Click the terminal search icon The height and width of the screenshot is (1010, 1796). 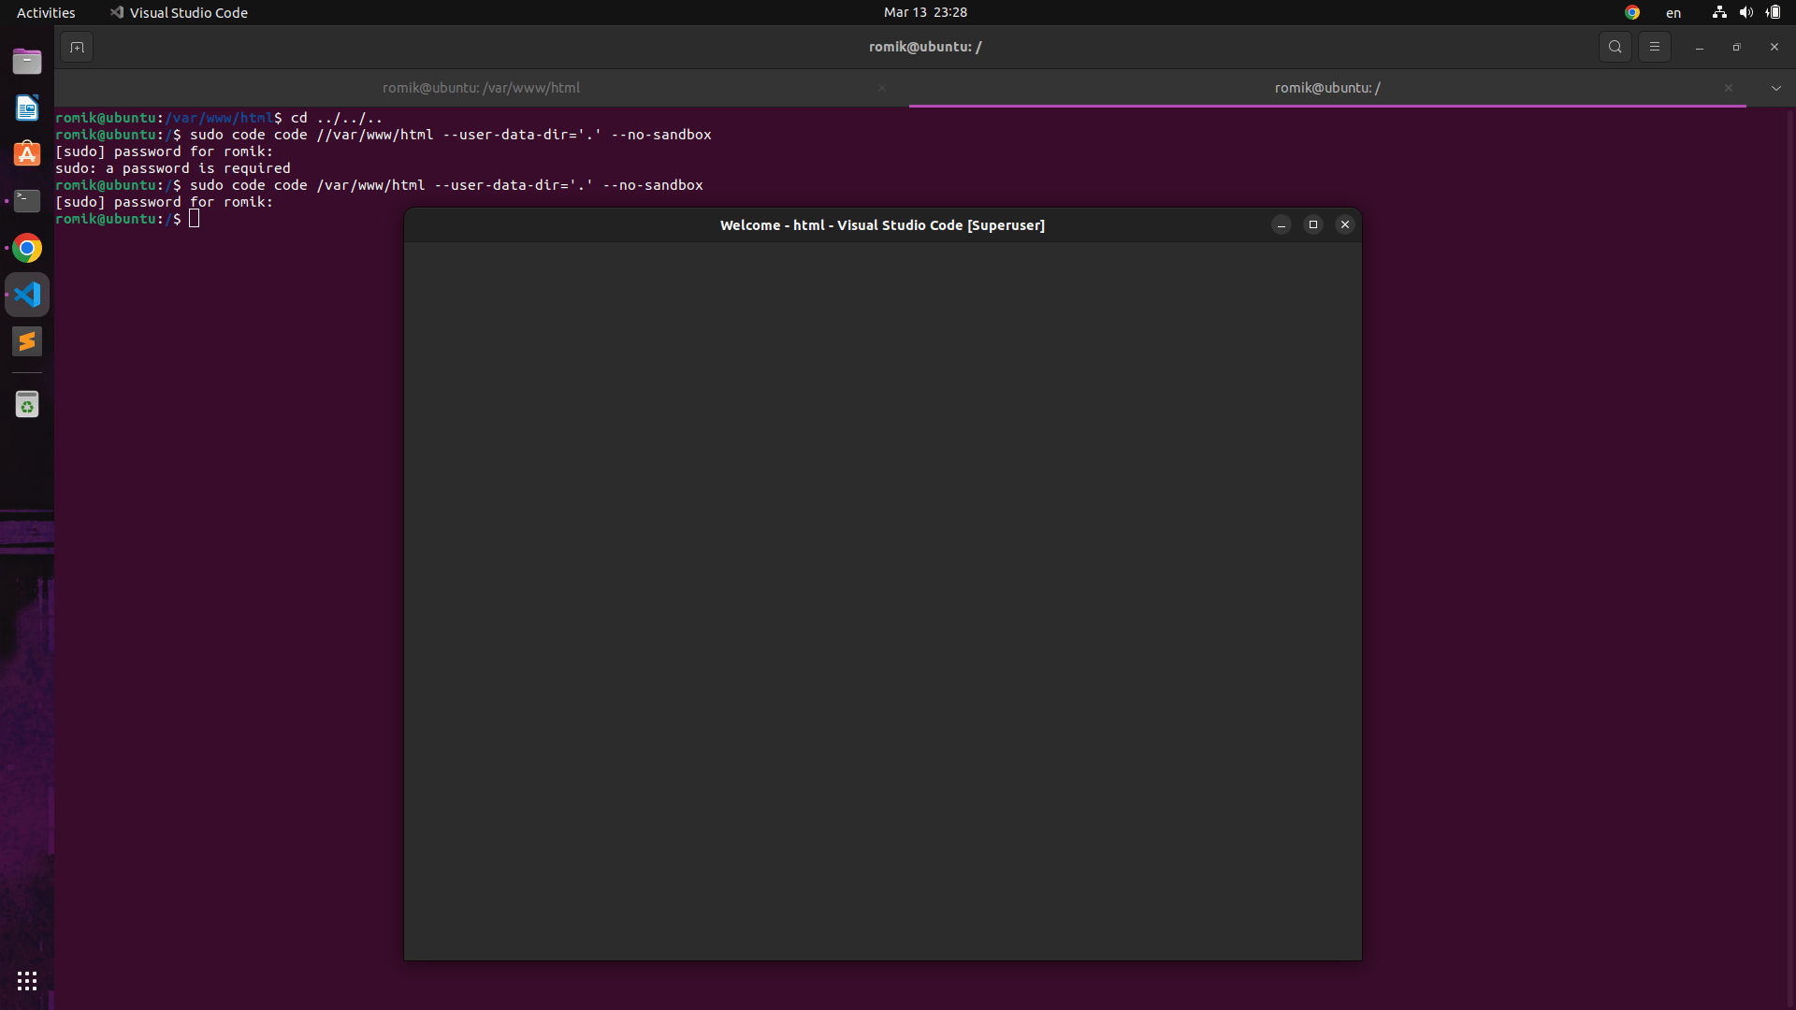pyautogui.click(x=1615, y=47)
